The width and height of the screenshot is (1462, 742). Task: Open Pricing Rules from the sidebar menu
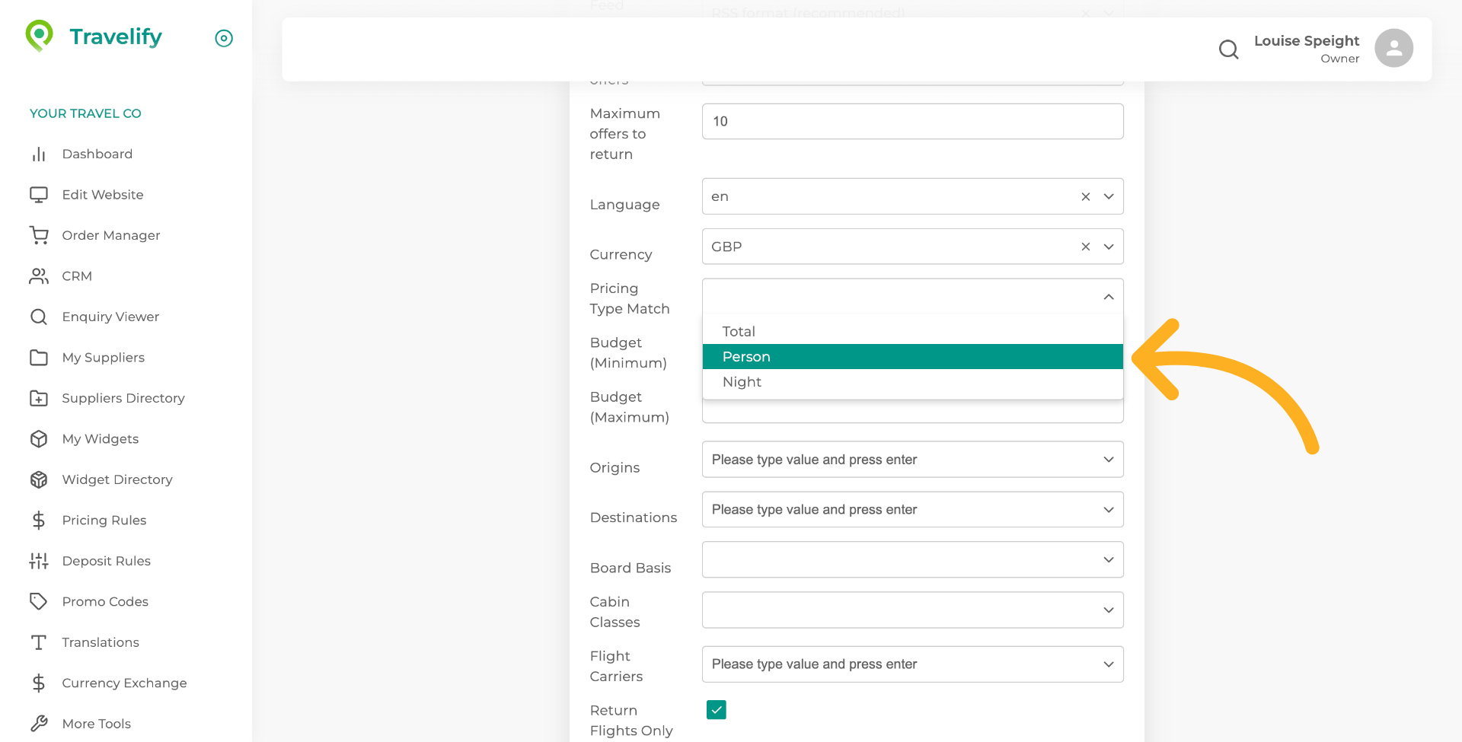[x=39, y=520]
